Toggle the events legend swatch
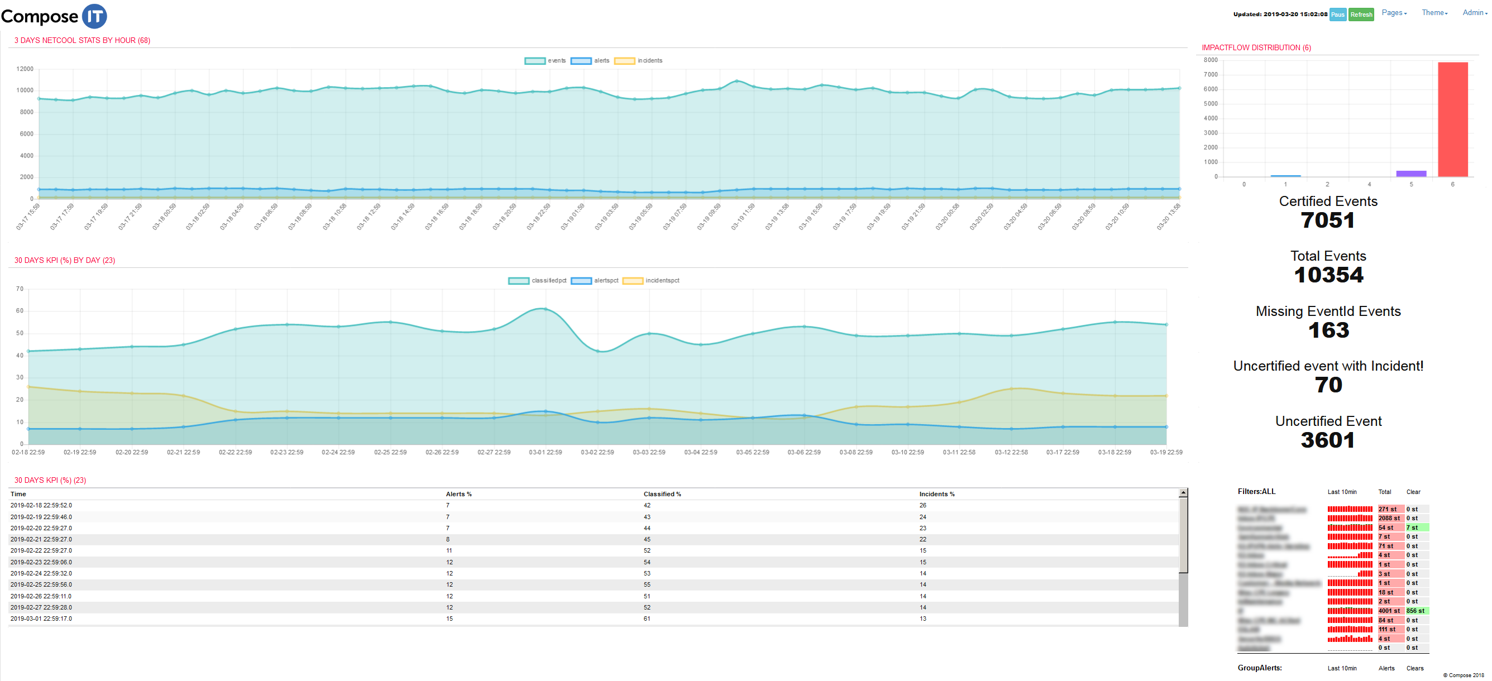 click(x=534, y=61)
